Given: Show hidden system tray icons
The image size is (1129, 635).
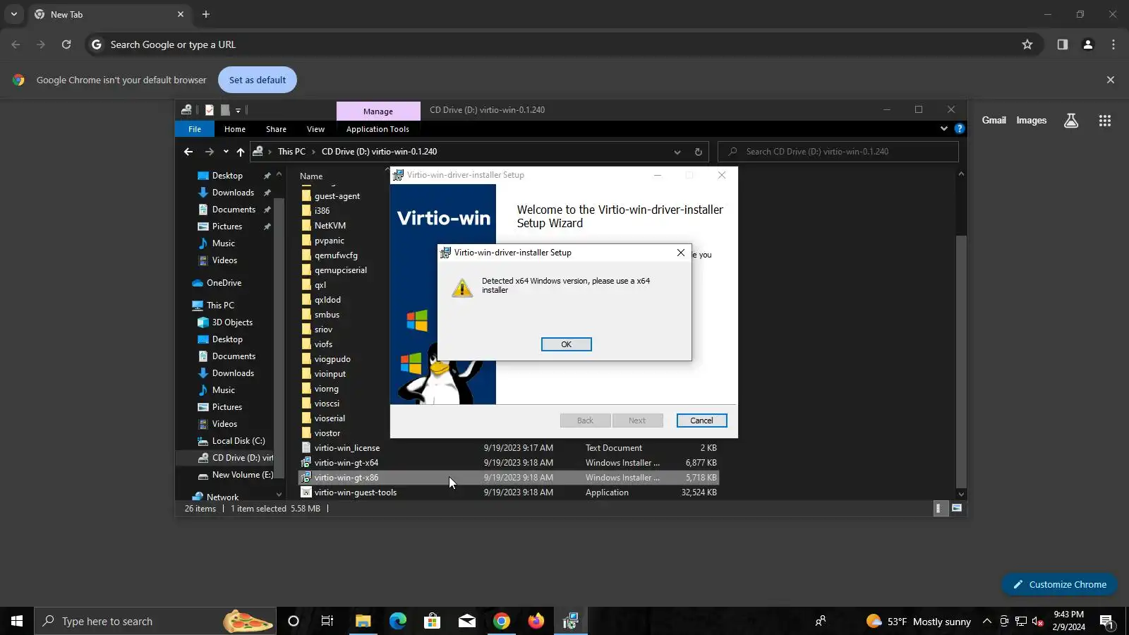Looking at the screenshot, I should coord(987,622).
